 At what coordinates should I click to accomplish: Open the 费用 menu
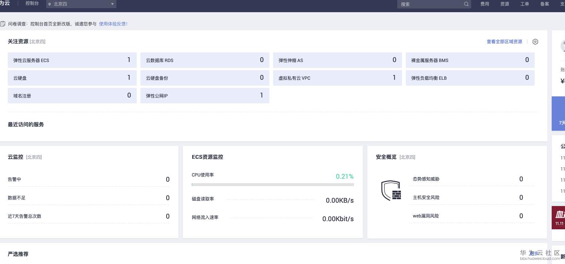pos(484,4)
